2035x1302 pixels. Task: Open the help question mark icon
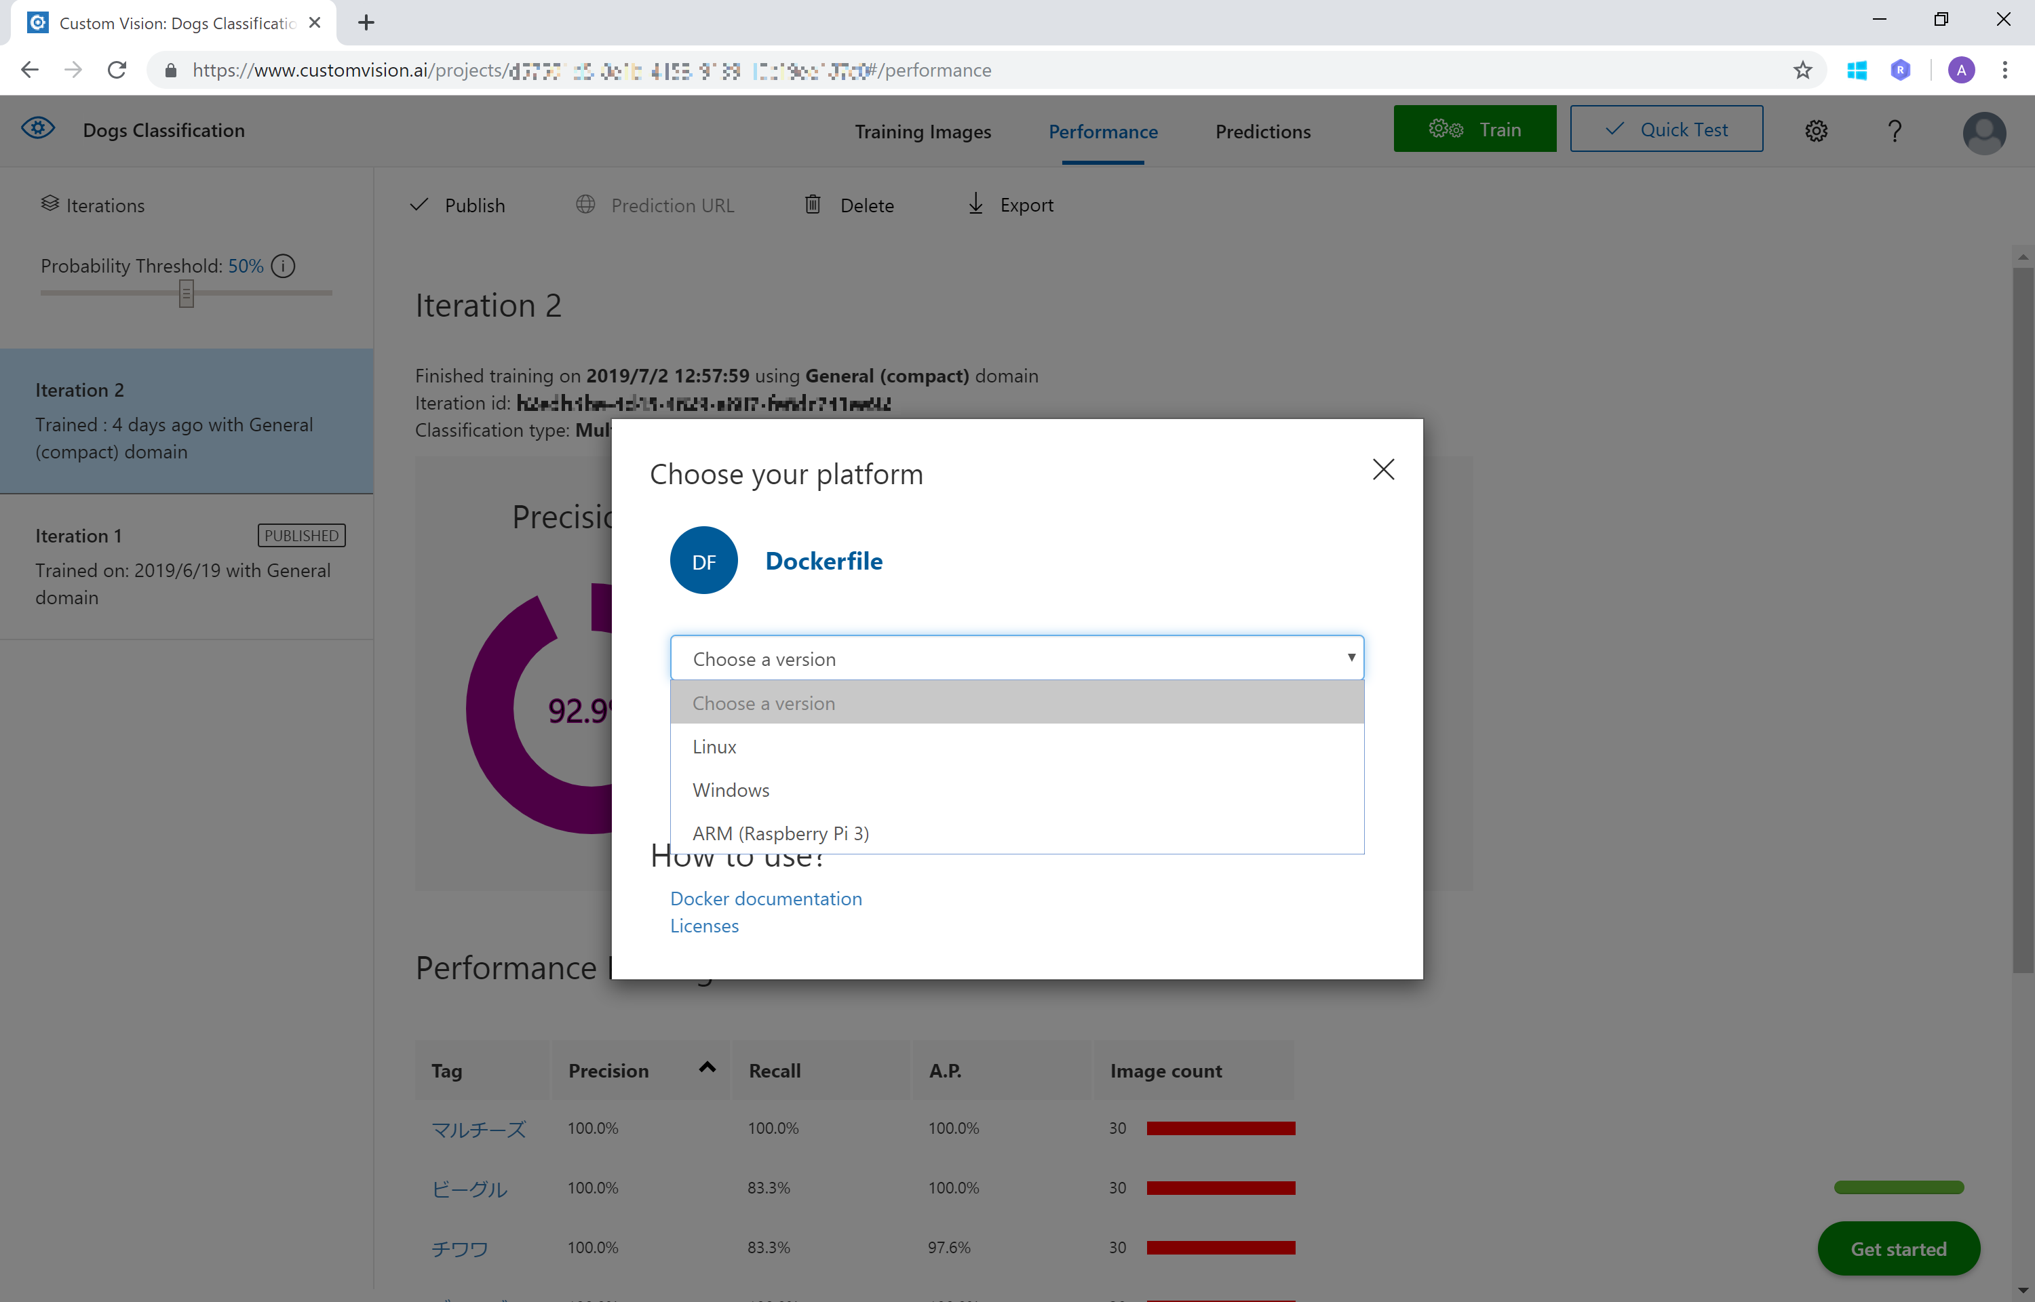[x=1894, y=130]
